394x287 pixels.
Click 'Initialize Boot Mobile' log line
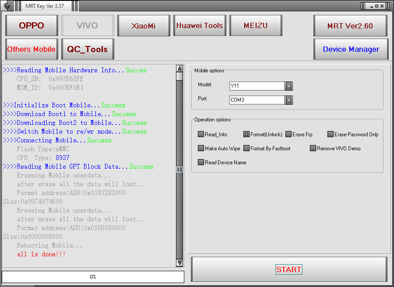point(64,105)
